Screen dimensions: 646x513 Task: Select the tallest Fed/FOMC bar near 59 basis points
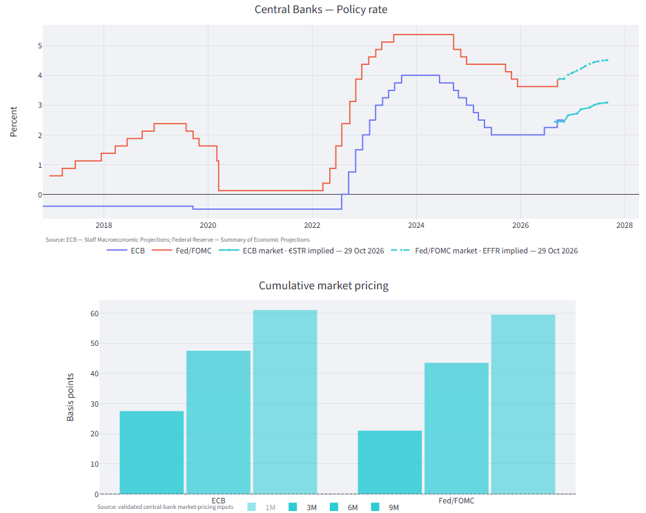(523, 404)
